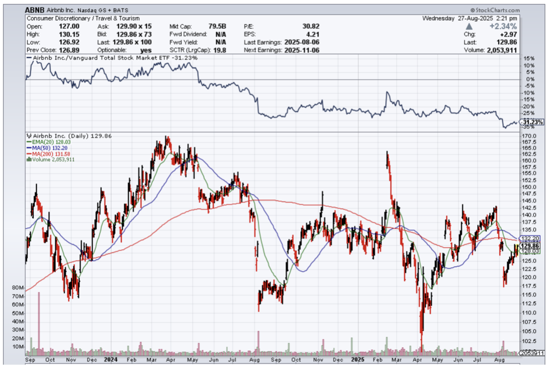
Task: Click the Chg value +2.97
Action: click(x=508, y=34)
